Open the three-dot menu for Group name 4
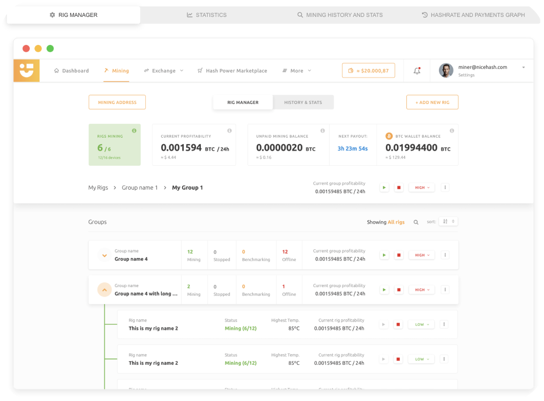The height and width of the screenshot is (401, 544). tap(444, 254)
